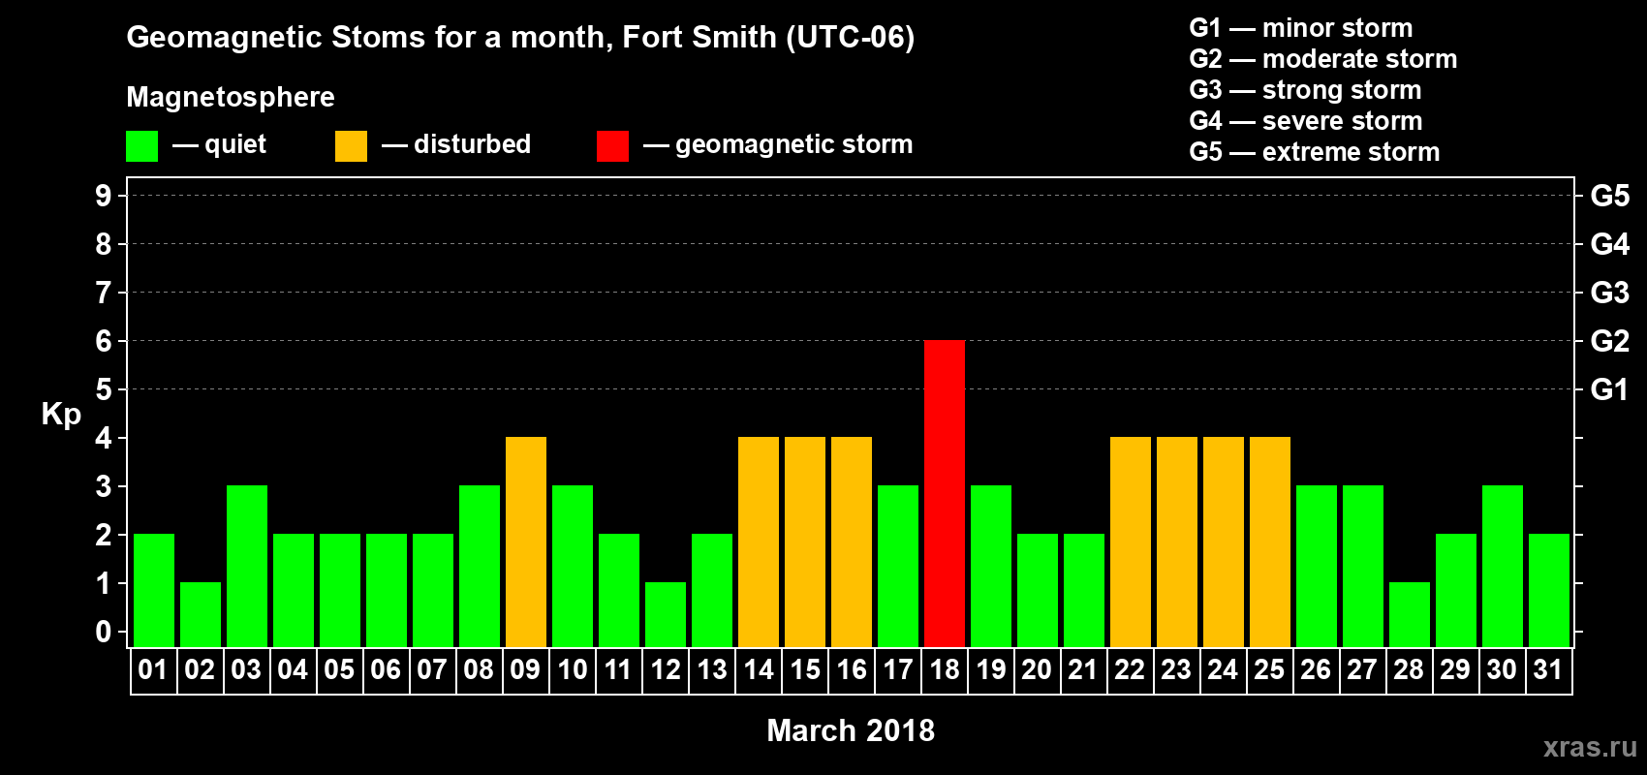Click the date label 22
The height and width of the screenshot is (775, 1647).
[1130, 670]
